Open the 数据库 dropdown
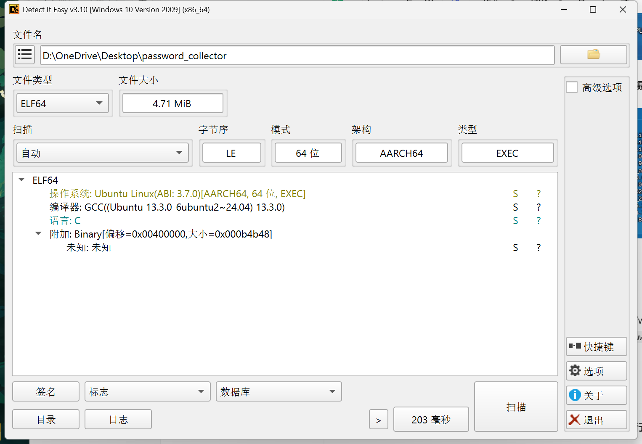Viewport: 642px width, 444px height. pos(279,391)
